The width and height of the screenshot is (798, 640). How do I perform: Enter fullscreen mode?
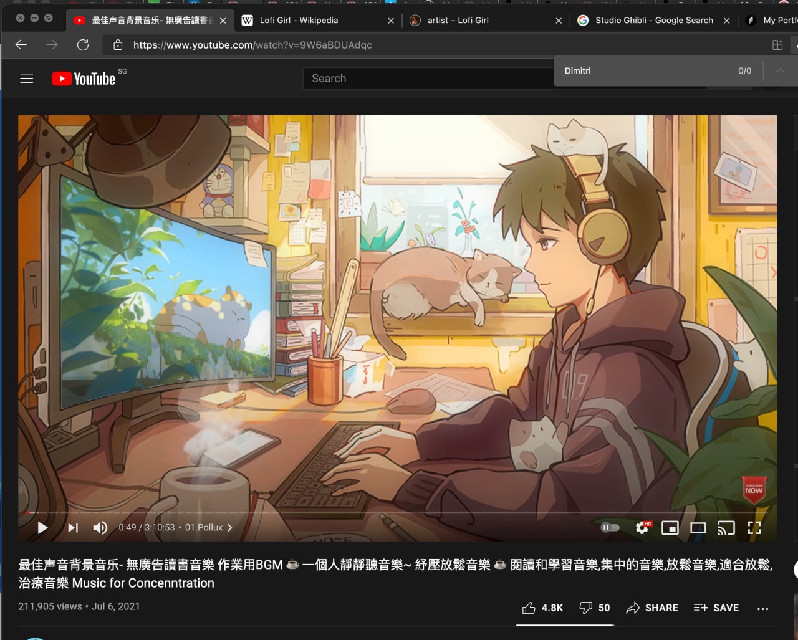click(x=754, y=528)
